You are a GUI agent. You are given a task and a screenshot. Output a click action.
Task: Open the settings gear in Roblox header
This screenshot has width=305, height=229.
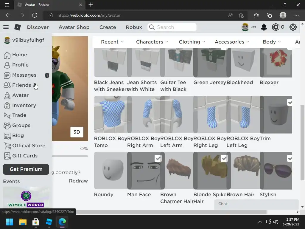293,27
